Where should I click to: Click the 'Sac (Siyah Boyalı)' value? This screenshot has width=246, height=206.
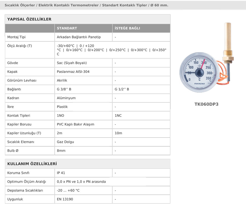(72, 63)
